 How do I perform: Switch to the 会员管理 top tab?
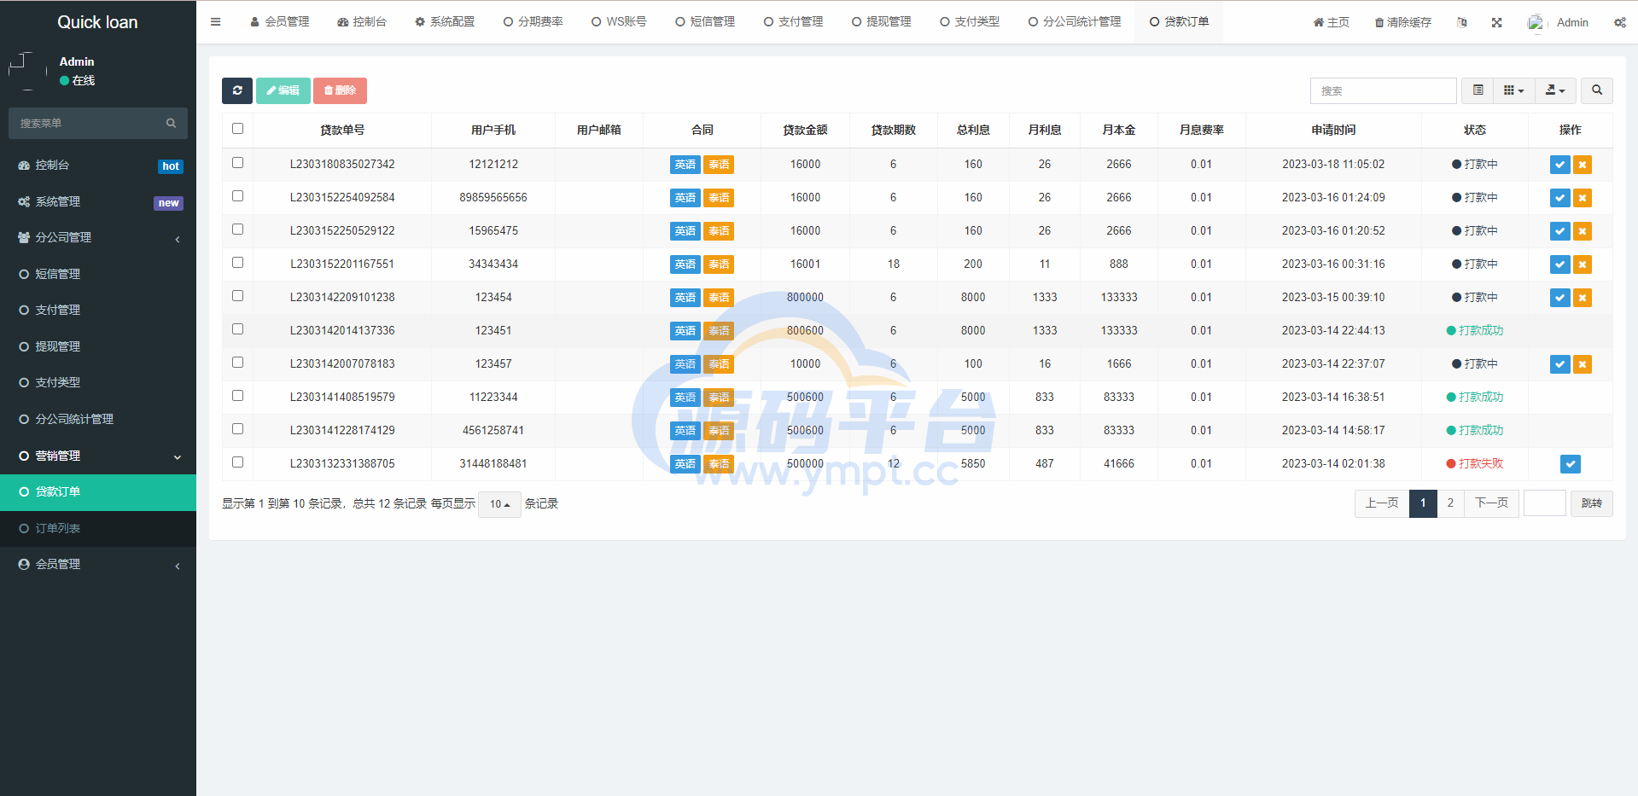(x=279, y=22)
